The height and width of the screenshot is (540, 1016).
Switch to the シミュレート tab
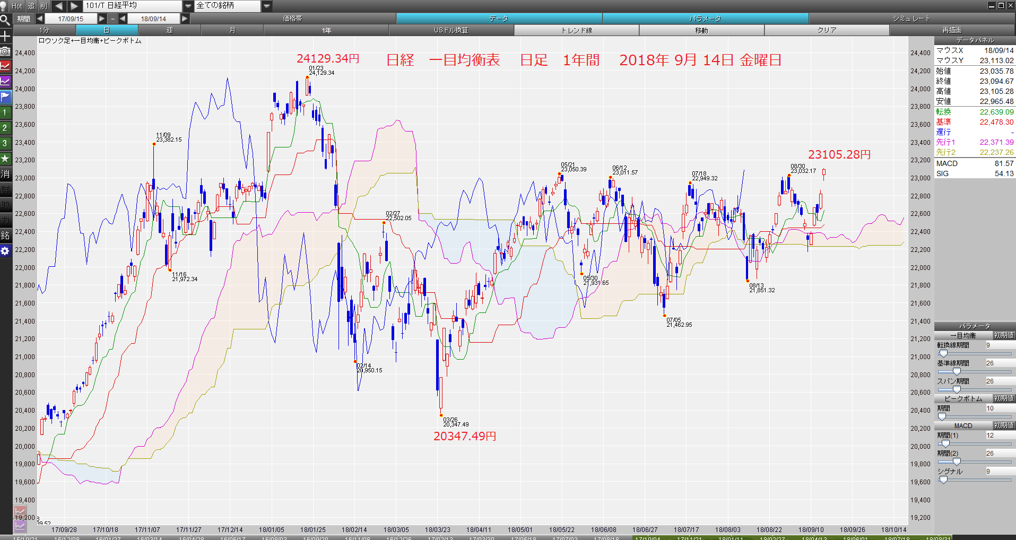click(912, 19)
